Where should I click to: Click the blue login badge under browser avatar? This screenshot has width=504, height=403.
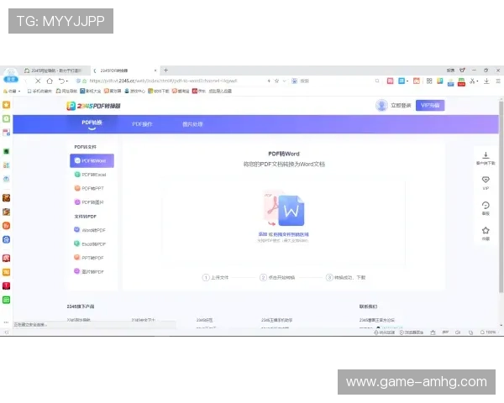pyautogui.click(x=11, y=79)
